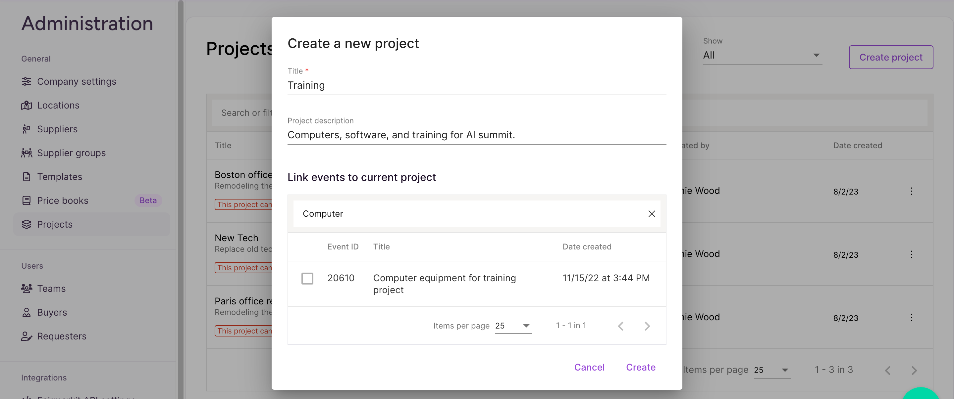Select Projects in sidebar
The image size is (954, 399).
click(92, 224)
